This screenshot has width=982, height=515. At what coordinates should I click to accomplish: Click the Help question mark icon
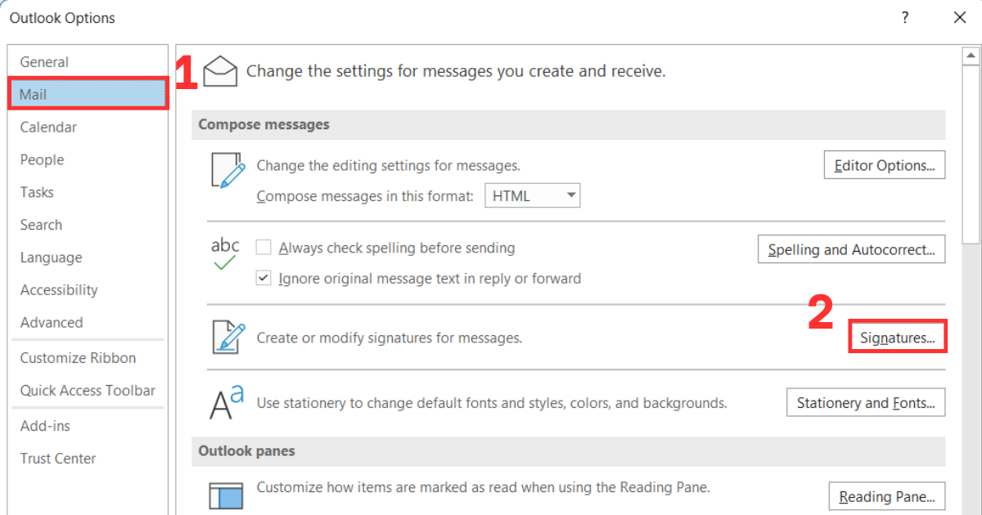tap(905, 18)
